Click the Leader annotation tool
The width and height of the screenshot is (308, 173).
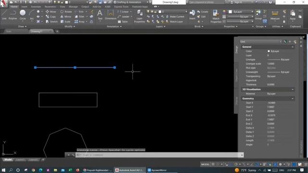[124, 17]
